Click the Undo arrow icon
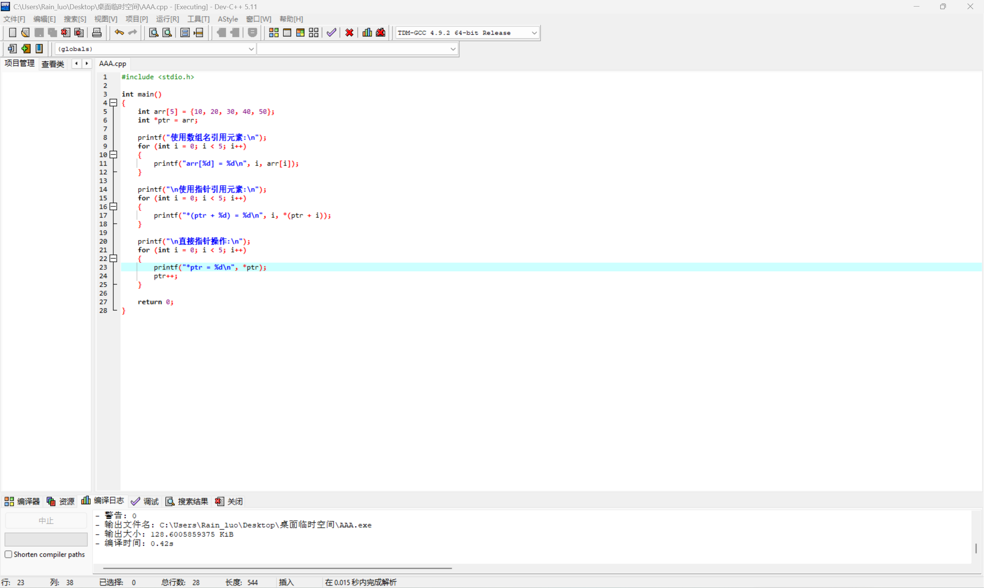This screenshot has height=588, width=984. coord(119,32)
